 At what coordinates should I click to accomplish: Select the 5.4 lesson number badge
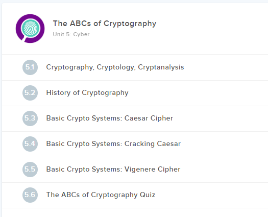coord(30,144)
